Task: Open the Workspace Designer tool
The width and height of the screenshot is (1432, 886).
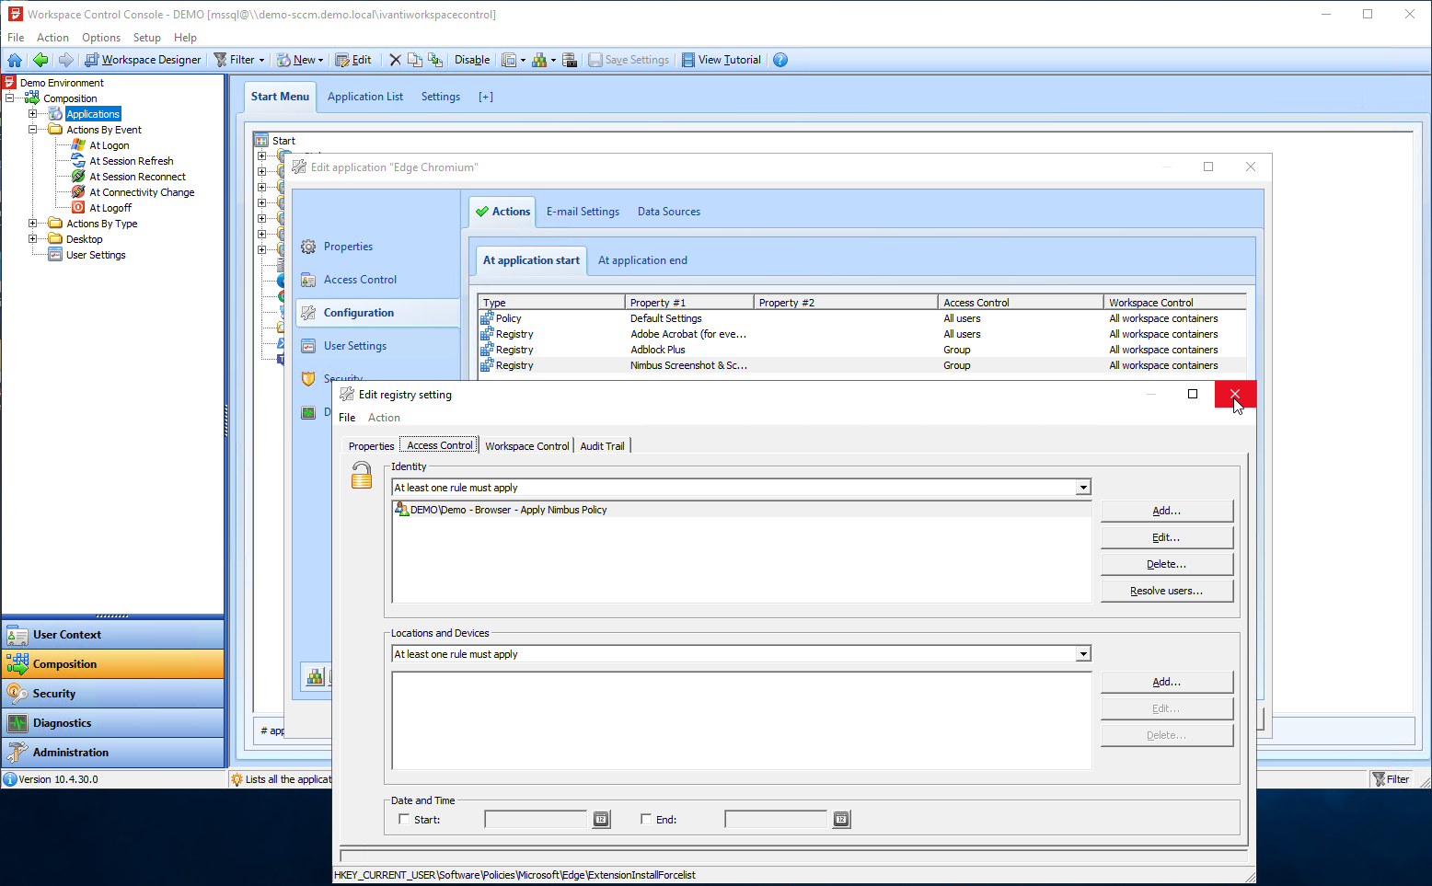Action: click(143, 60)
